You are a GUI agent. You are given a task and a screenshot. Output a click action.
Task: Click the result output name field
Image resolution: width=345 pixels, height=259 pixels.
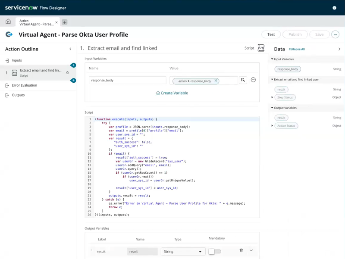pos(142,252)
